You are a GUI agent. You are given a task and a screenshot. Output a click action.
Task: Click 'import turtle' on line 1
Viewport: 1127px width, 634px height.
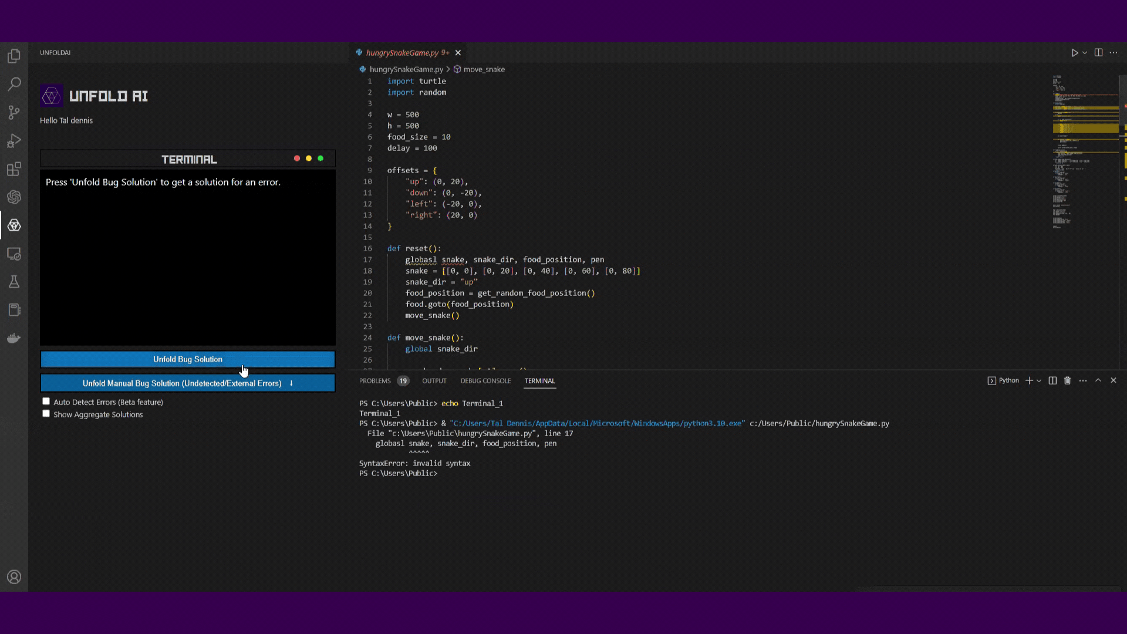[x=416, y=81]
